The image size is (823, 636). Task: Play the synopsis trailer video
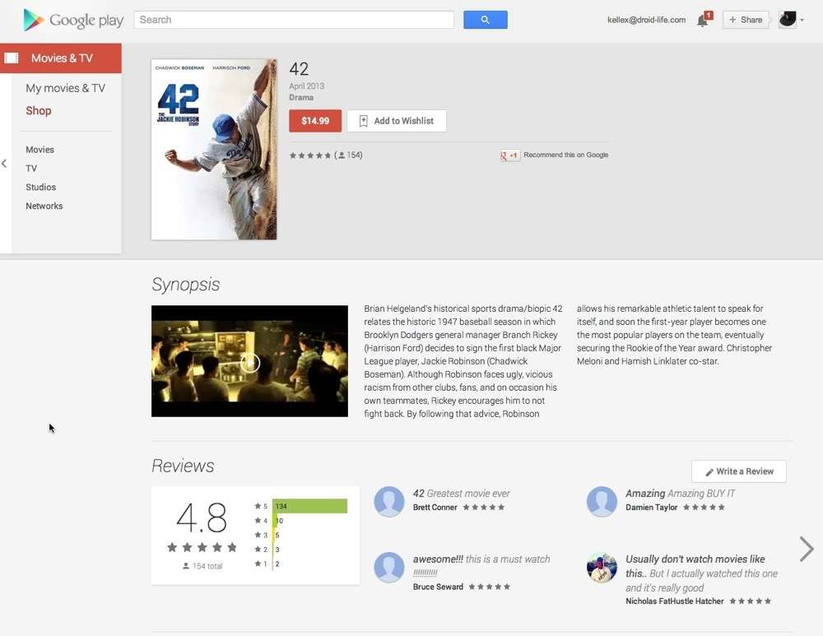(x=249, y=362)
